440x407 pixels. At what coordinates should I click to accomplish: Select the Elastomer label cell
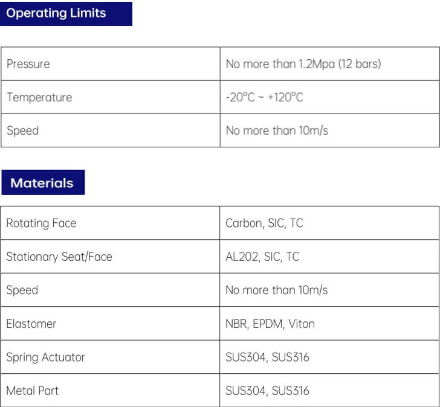31,324
